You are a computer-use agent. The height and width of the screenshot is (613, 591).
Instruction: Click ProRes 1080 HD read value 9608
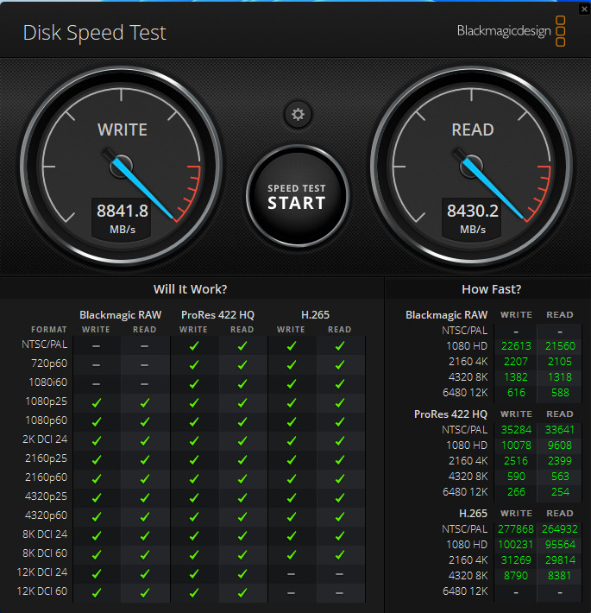[x=560, y=446]
